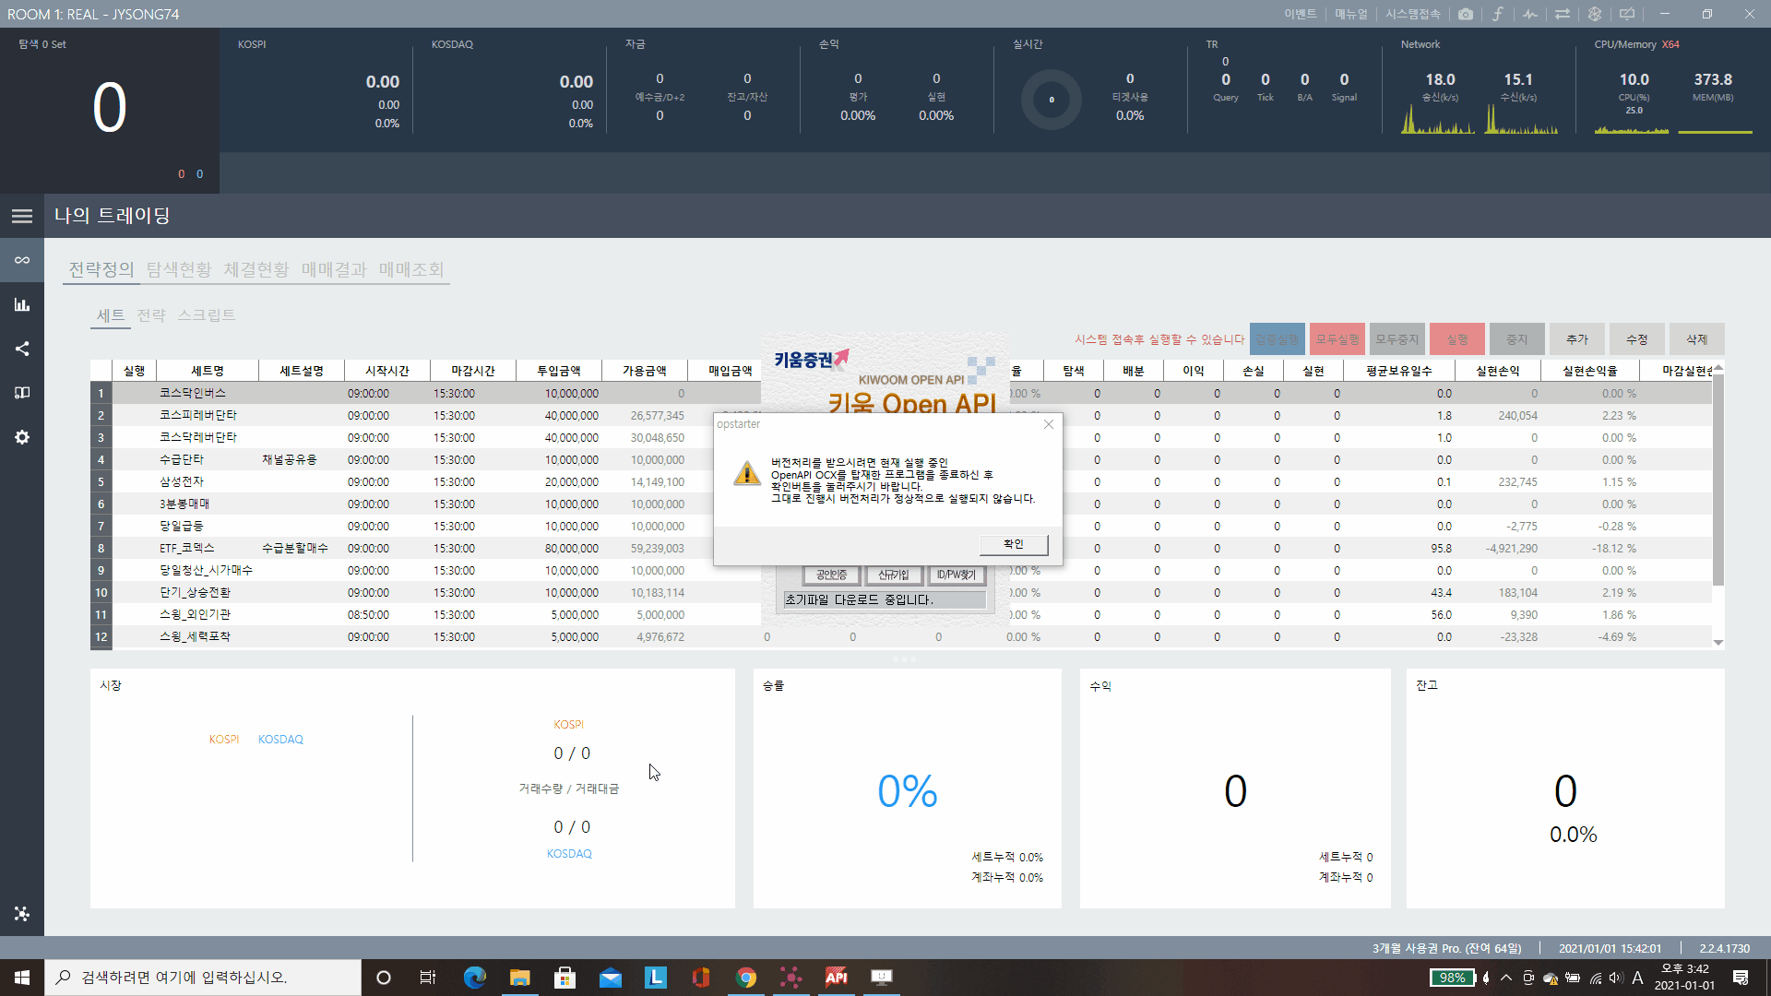Viewport: 1771px width, 996px height.
Task: Switch to the 체결현황 tab
Action: 256,269
